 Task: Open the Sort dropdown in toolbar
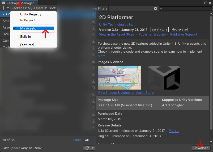pos(52,8)
